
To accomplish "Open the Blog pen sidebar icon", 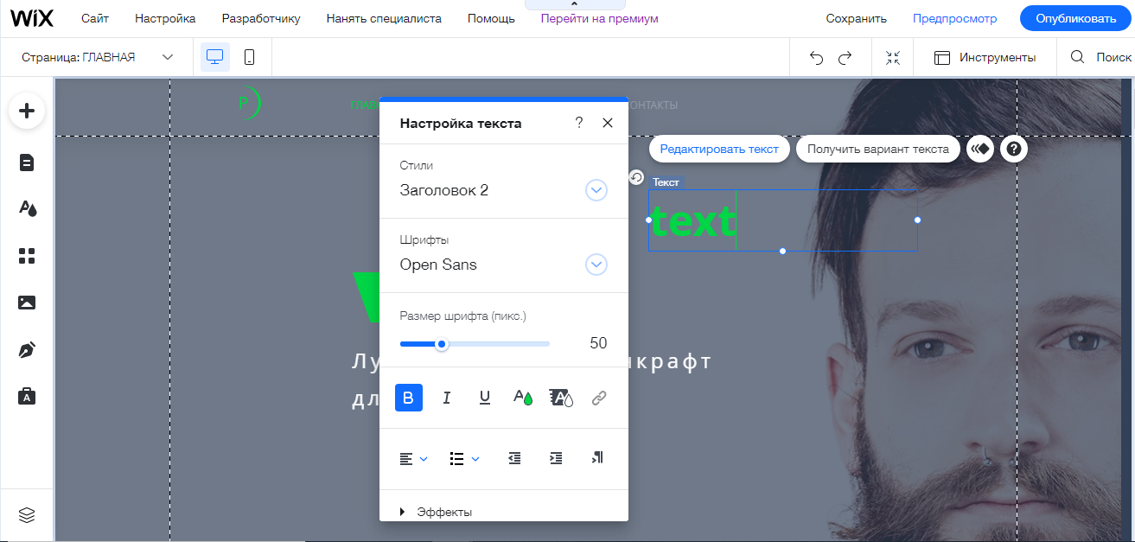I will click(x=27, y=350).
